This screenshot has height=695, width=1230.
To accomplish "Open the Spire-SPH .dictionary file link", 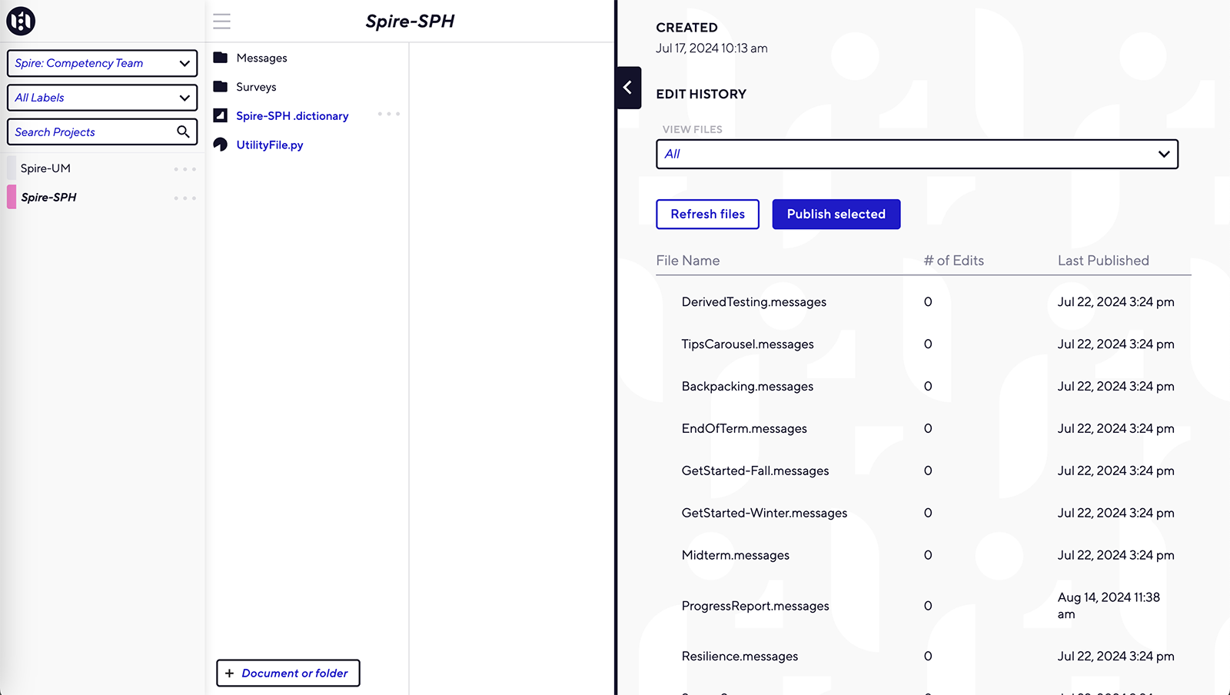I will [x=292, y=116].
